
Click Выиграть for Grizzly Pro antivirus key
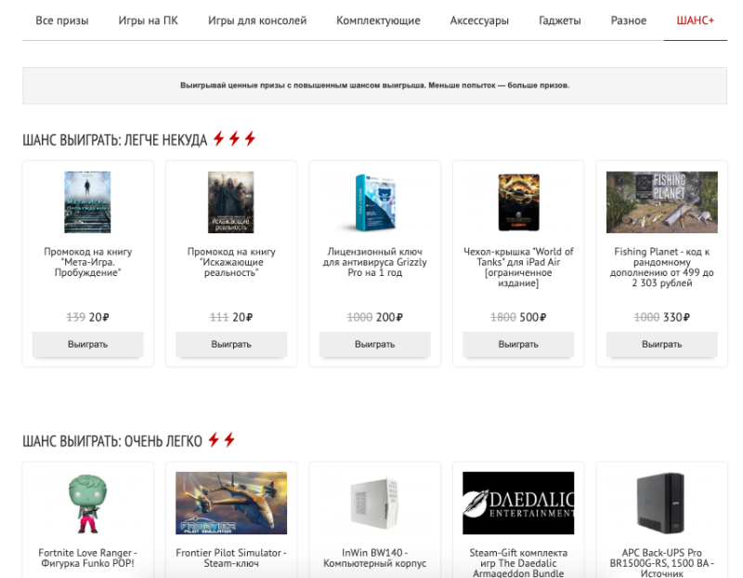pyautogui.click(x=375, y=344)
